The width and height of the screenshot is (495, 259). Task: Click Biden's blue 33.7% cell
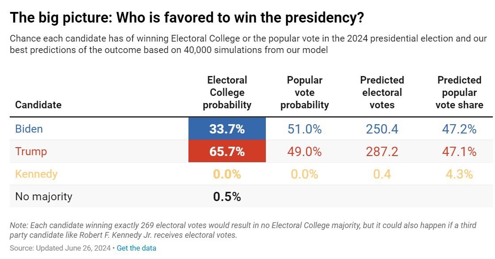[227, 129]
